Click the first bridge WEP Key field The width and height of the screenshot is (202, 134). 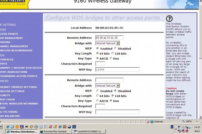tap(117, 69)
